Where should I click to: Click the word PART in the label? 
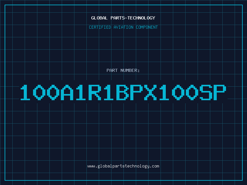pos(112,70)
